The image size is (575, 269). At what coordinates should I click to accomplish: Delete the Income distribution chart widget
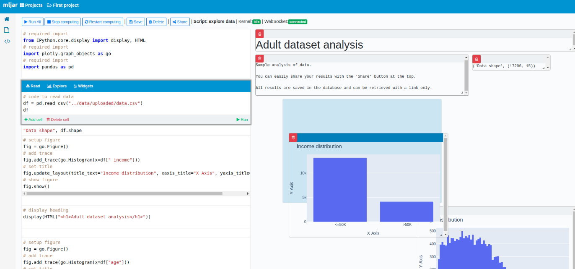[x=293, y=137]
